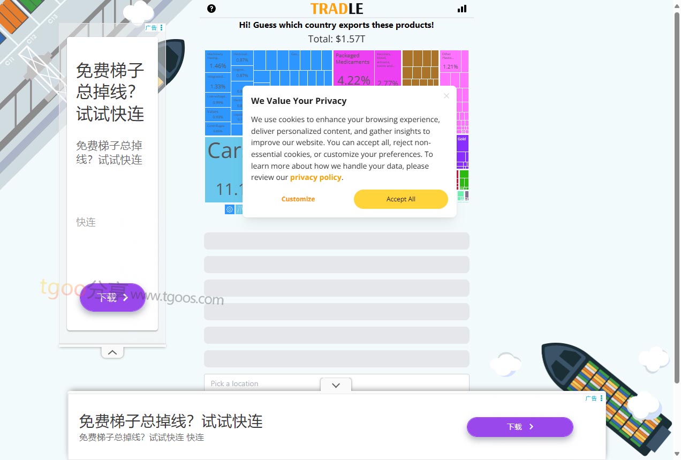Click the TRADLE logo title
This screenshot has width=681, height=460.
click(337, 9)
